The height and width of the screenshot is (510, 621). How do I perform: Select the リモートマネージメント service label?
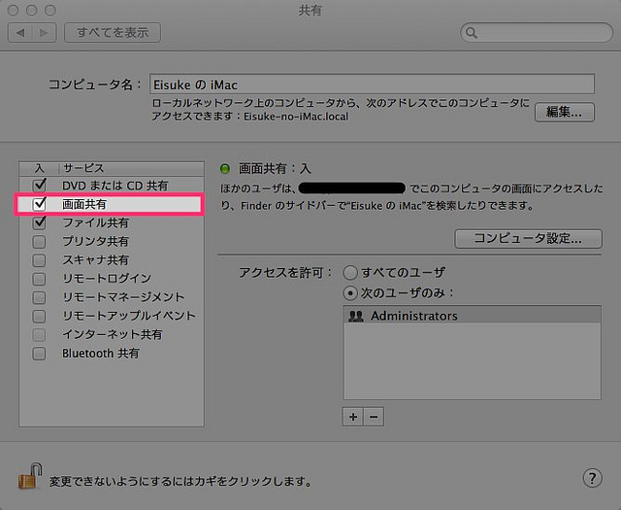[x=123, y=297]
